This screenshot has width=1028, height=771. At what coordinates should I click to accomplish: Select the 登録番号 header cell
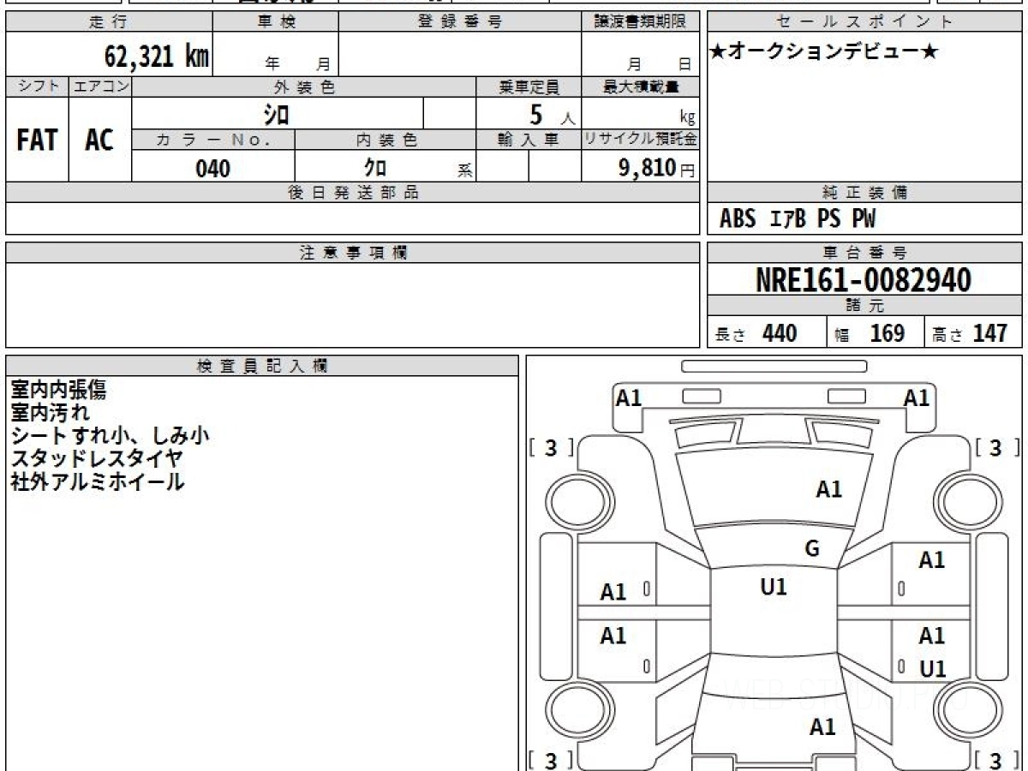pyautogui.click(x=460, y=22)
